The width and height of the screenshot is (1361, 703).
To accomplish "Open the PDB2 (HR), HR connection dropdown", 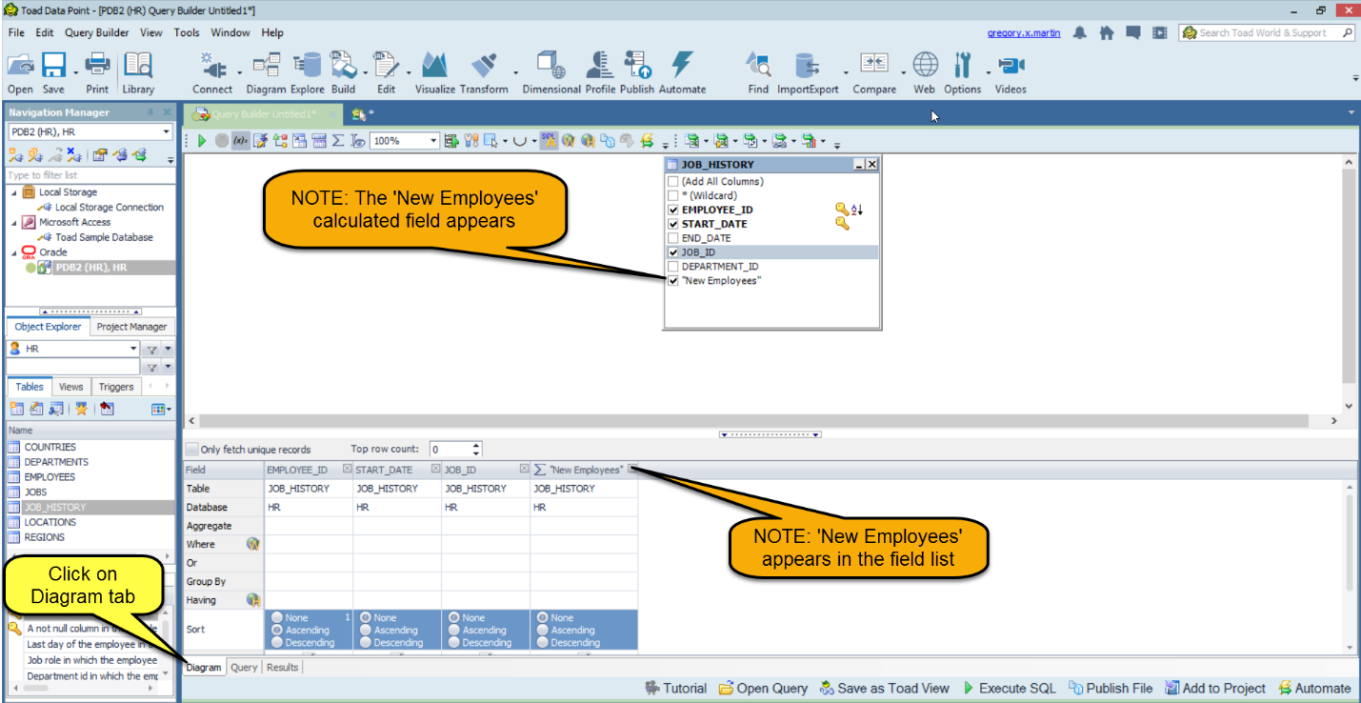I will click(167, 132).
